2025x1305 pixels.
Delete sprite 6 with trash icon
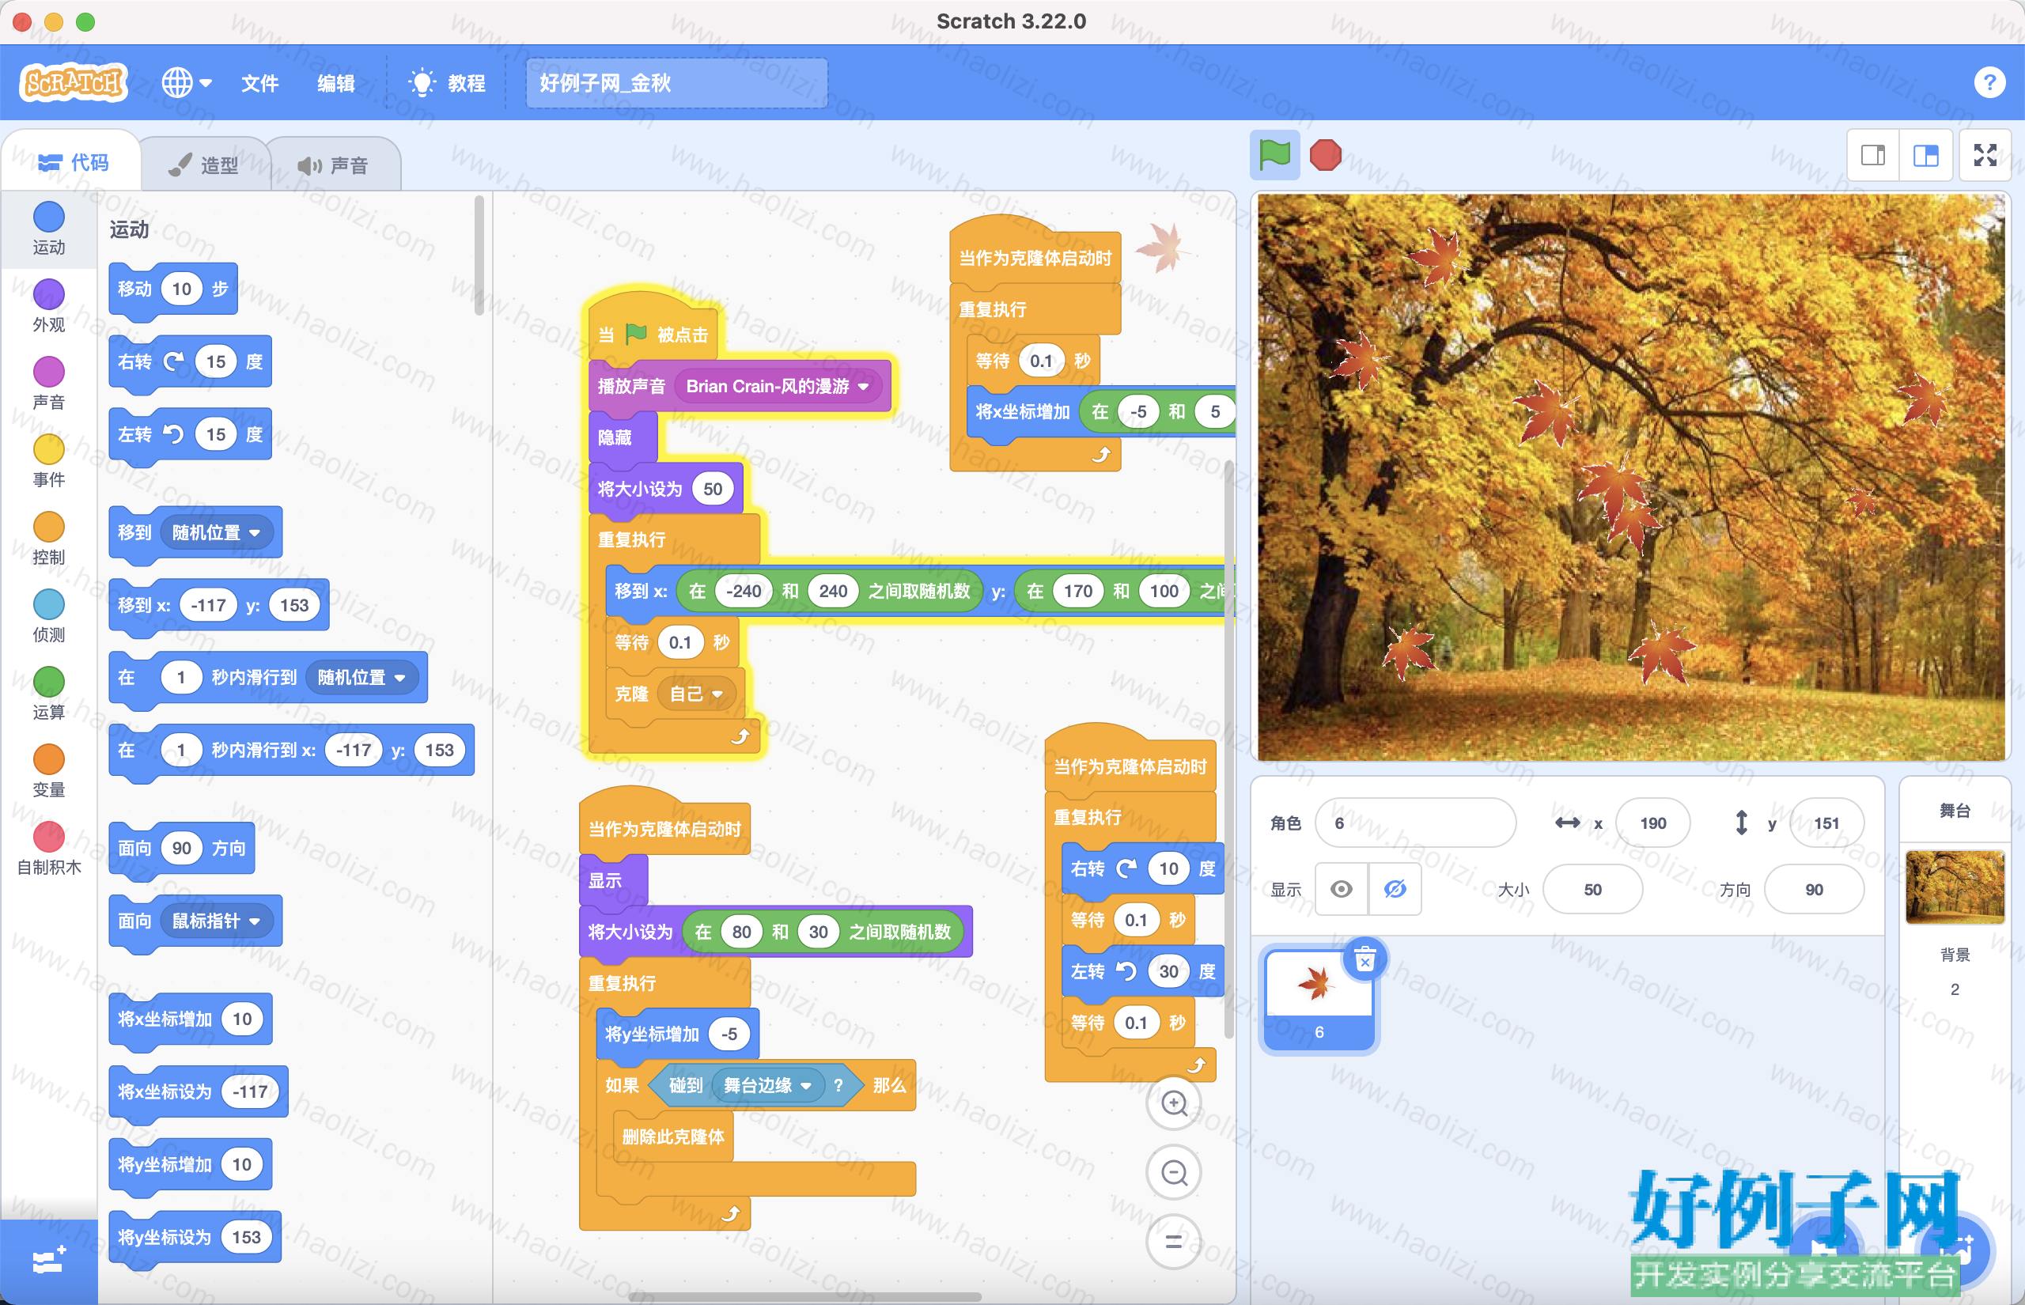(1365, 960)
